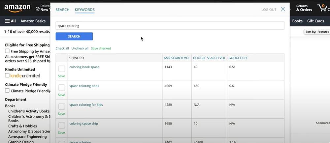The width and height of the screenshot is (330, 143).
Task: Check the box for coloring book space
Action: tap(62, 69)
